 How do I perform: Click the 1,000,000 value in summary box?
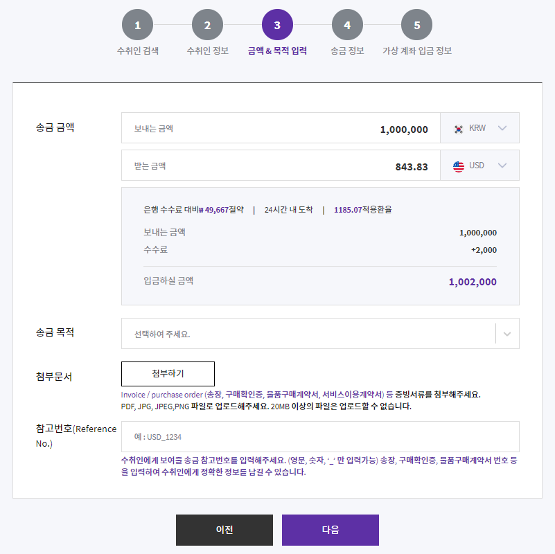tap(478, 233)
